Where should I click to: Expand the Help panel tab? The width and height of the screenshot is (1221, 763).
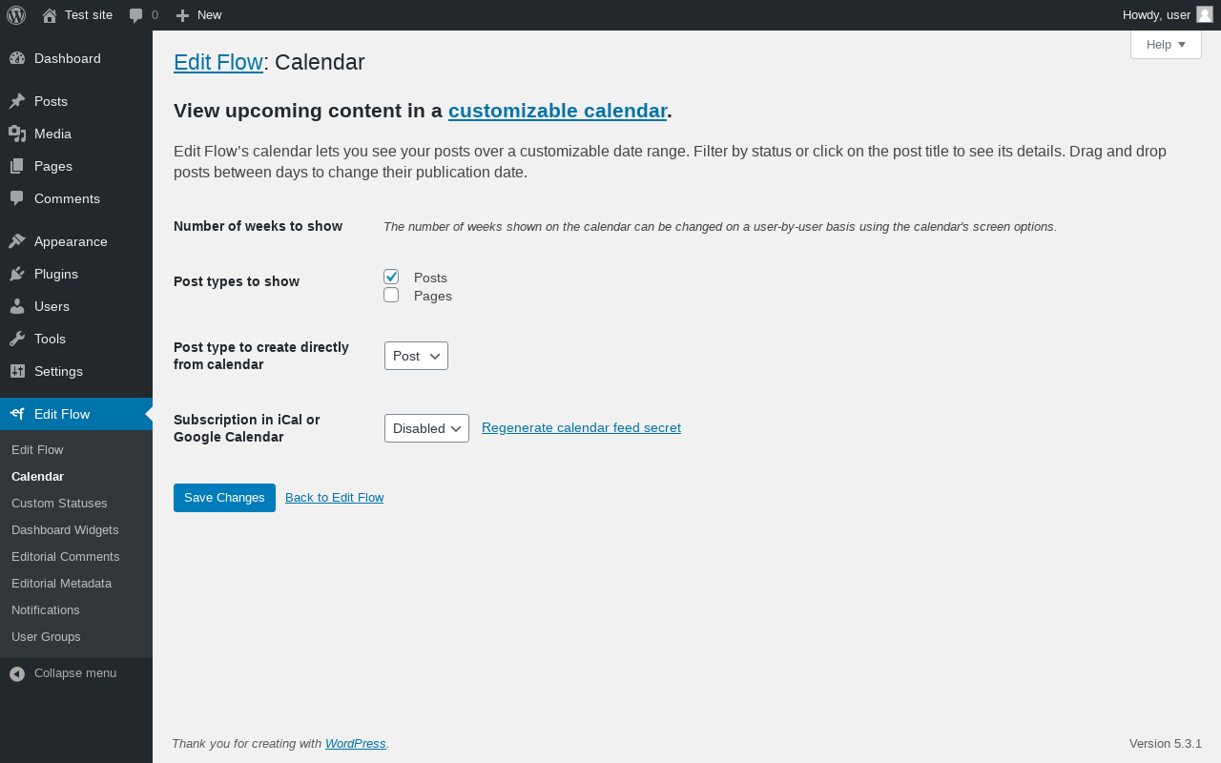(1166, 45)
